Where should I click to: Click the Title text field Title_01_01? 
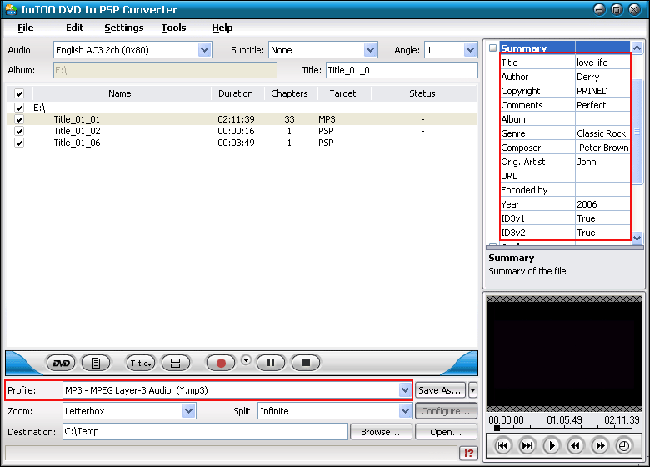click(402, 70)
